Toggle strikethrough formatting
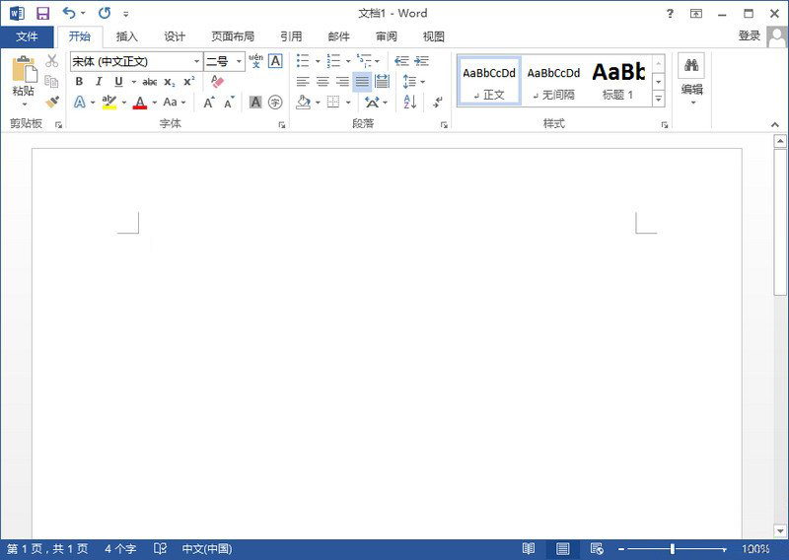789x560 pixels. tap(150, 82)
